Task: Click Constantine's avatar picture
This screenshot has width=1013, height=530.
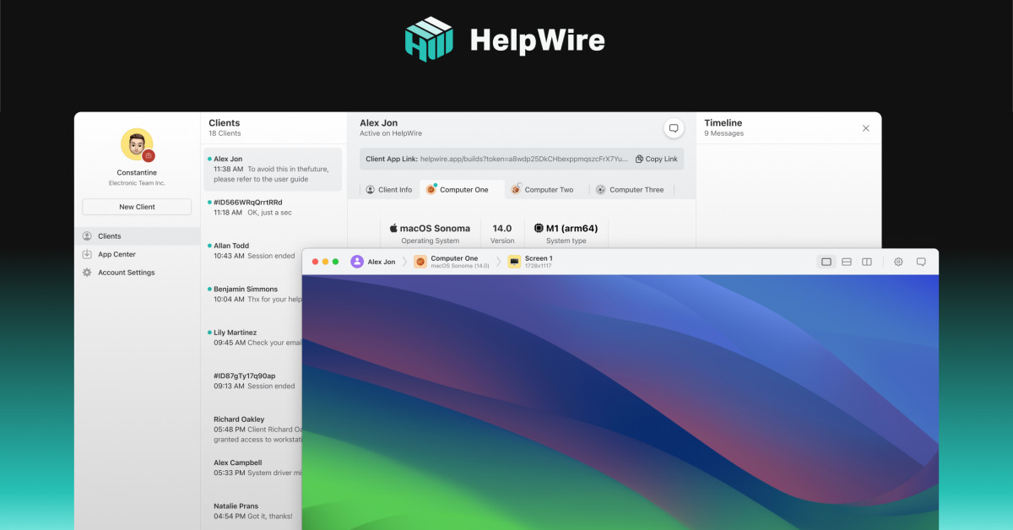Action: coord(136,145)
